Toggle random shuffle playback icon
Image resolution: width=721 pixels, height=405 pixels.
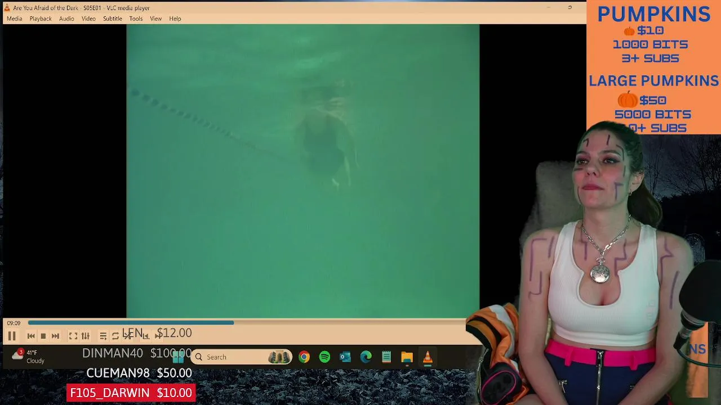point(128,336)
